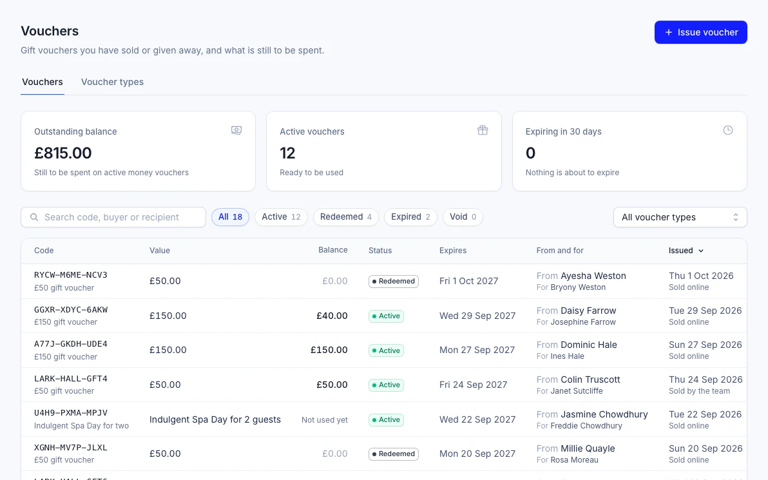The height and width of the screenshot is (480, 768).
Task: Select the Vouchers tab
Action: point(43,82)
